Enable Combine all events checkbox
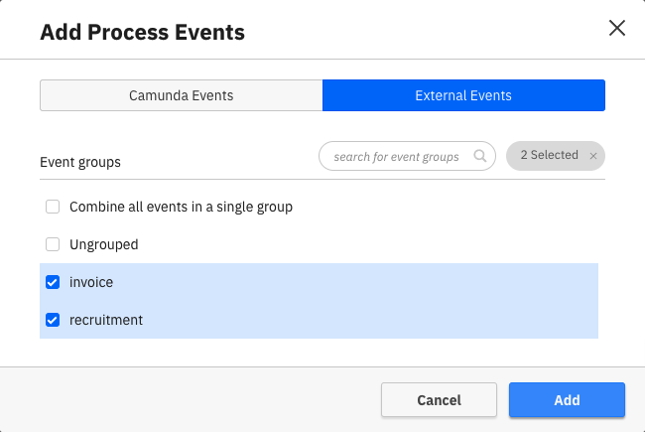The height and width of the screenshot is (432, 645). pyautogui.click(x=53, y=208)
